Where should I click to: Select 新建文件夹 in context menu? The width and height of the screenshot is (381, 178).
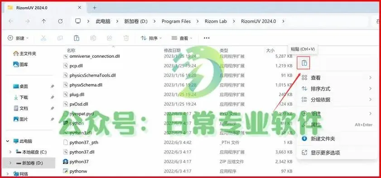[x=337, y=139]
